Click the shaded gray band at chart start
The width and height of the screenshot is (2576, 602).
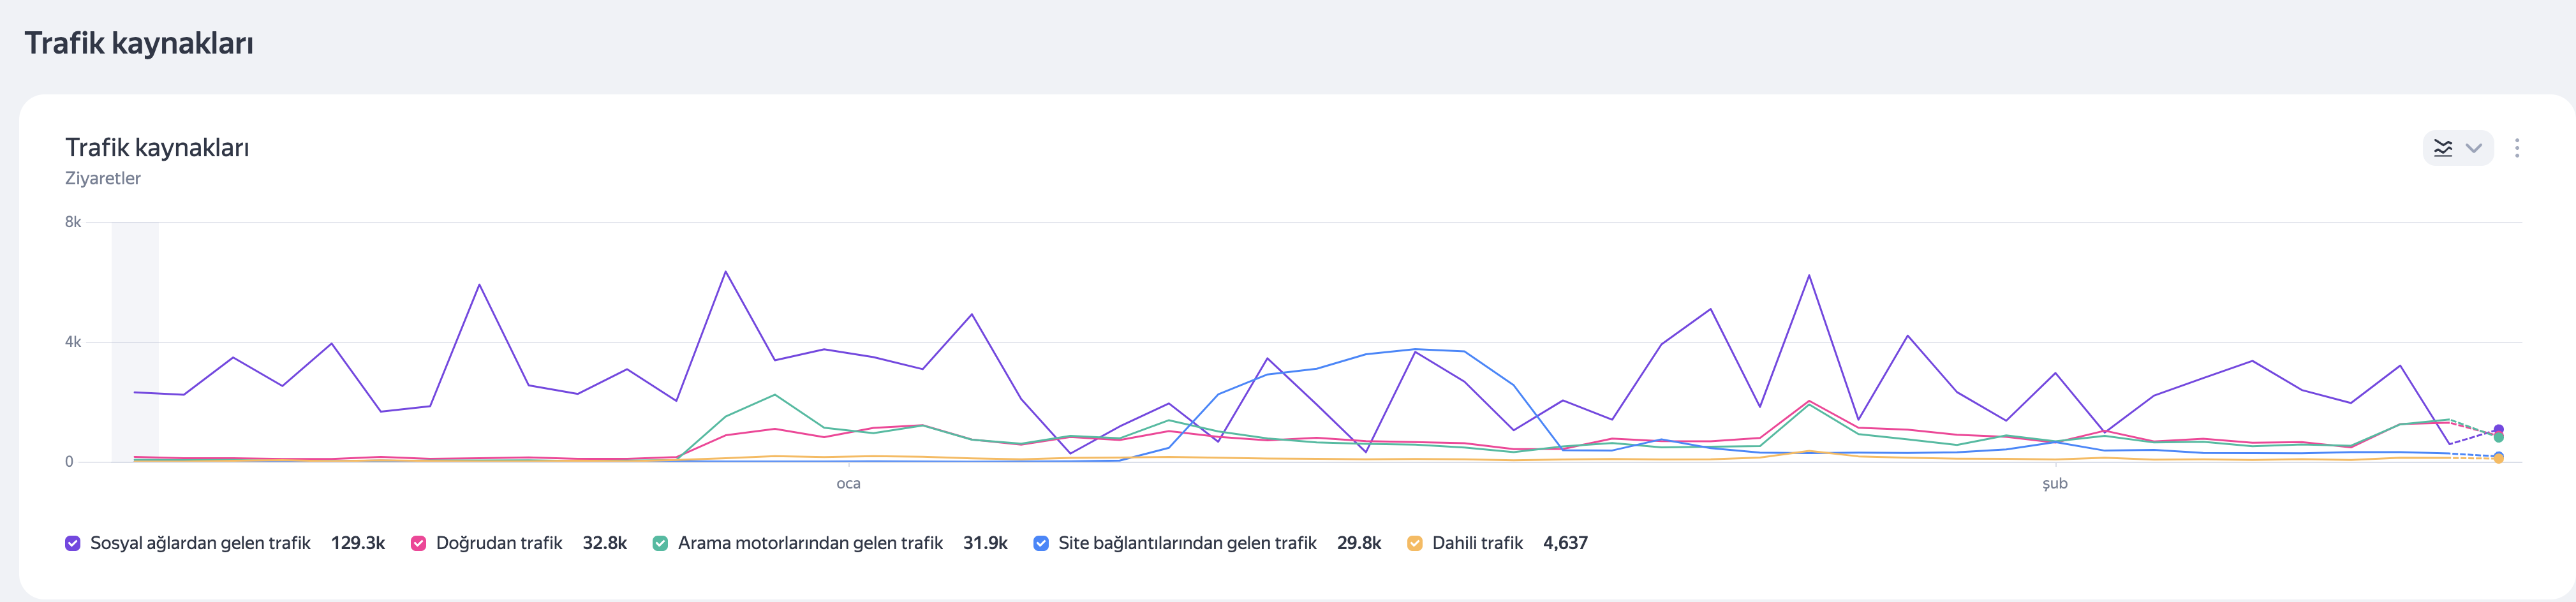135,342
